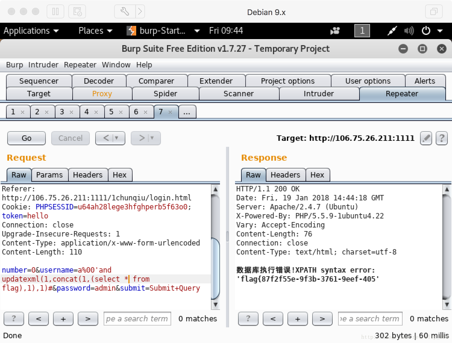Open the Alerts tab

(425, 81)
